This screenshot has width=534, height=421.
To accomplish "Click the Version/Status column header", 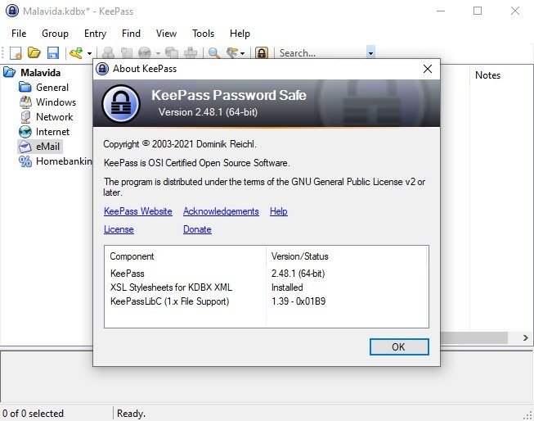I will coord(347,256).
